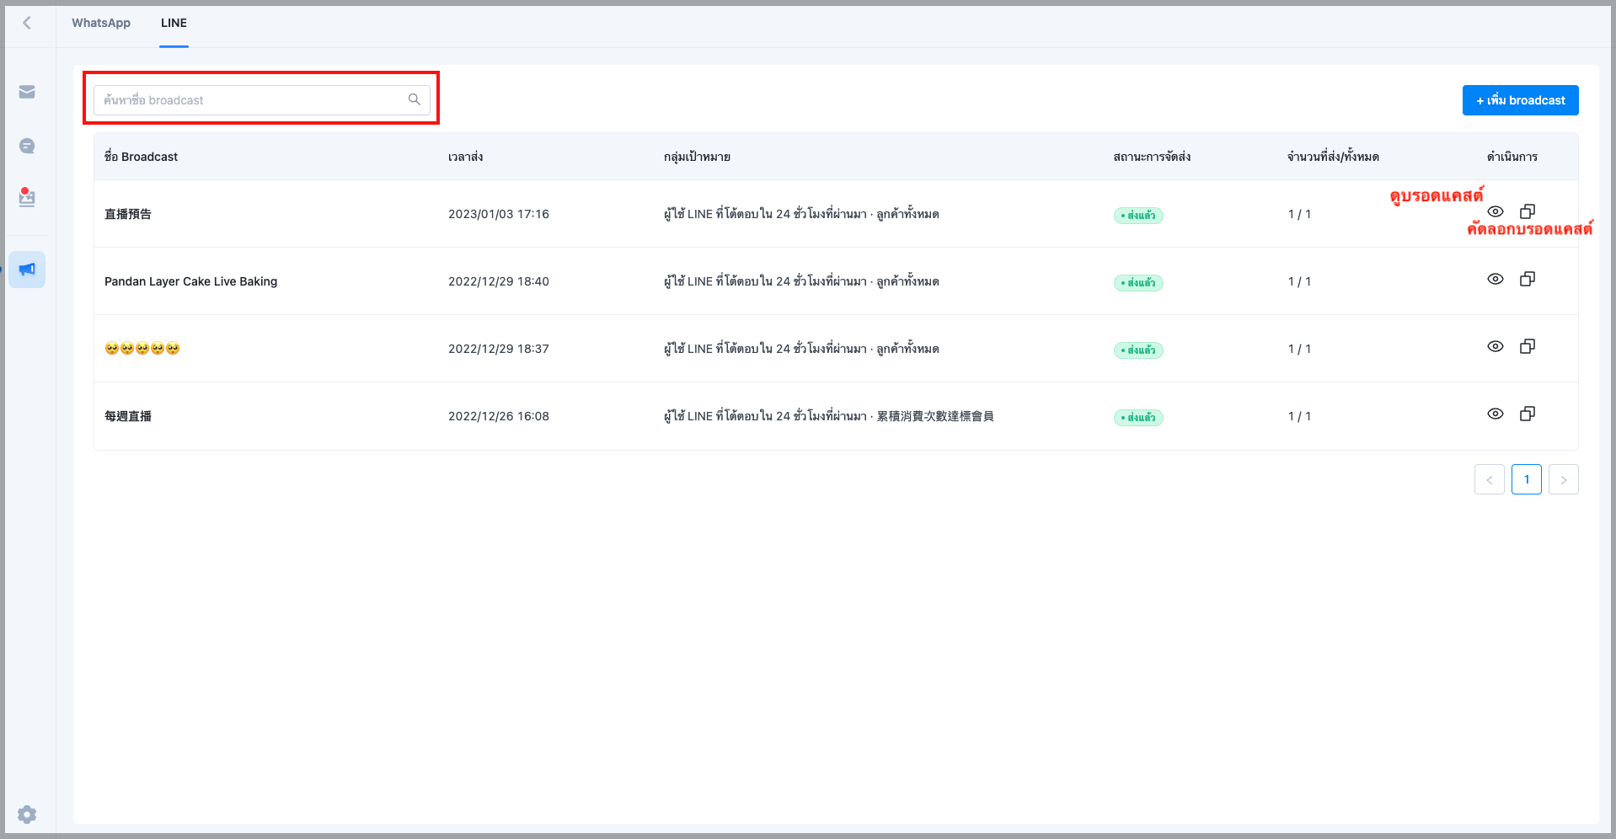Switch to the WhatsApp tab

101,23
